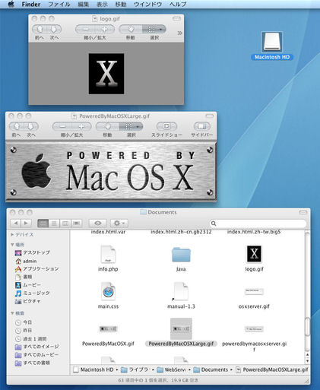Open the Finder menu
The image size is (320, 390).
31,5
